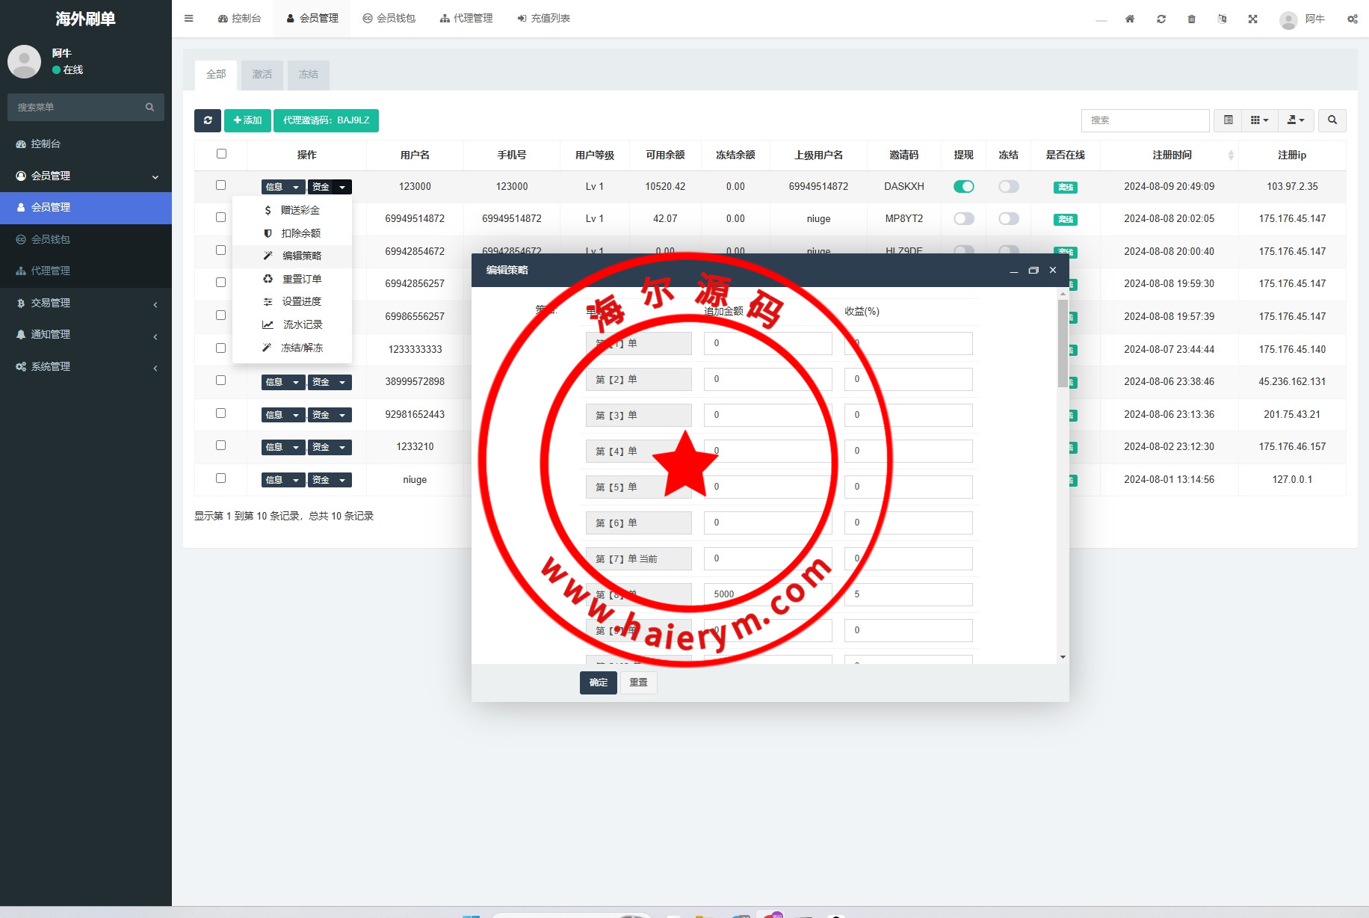The width and height of the screenshot is (1369, 918).
Task: Click the 代理邀请码: BAJ9LZ button
Action: pos(326,120)
